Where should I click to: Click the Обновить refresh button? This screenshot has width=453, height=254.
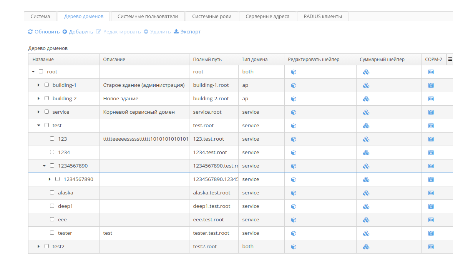click(x=44, y=32)
